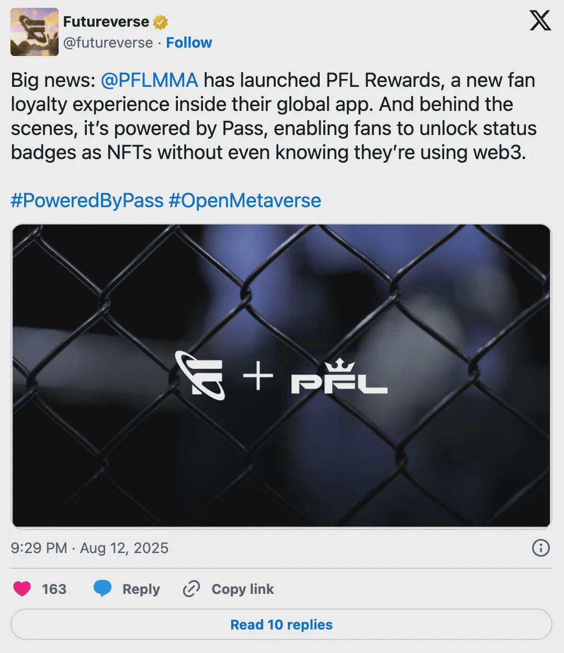
Task: Click the PFL crown logo in image
Action: point(339,378)
